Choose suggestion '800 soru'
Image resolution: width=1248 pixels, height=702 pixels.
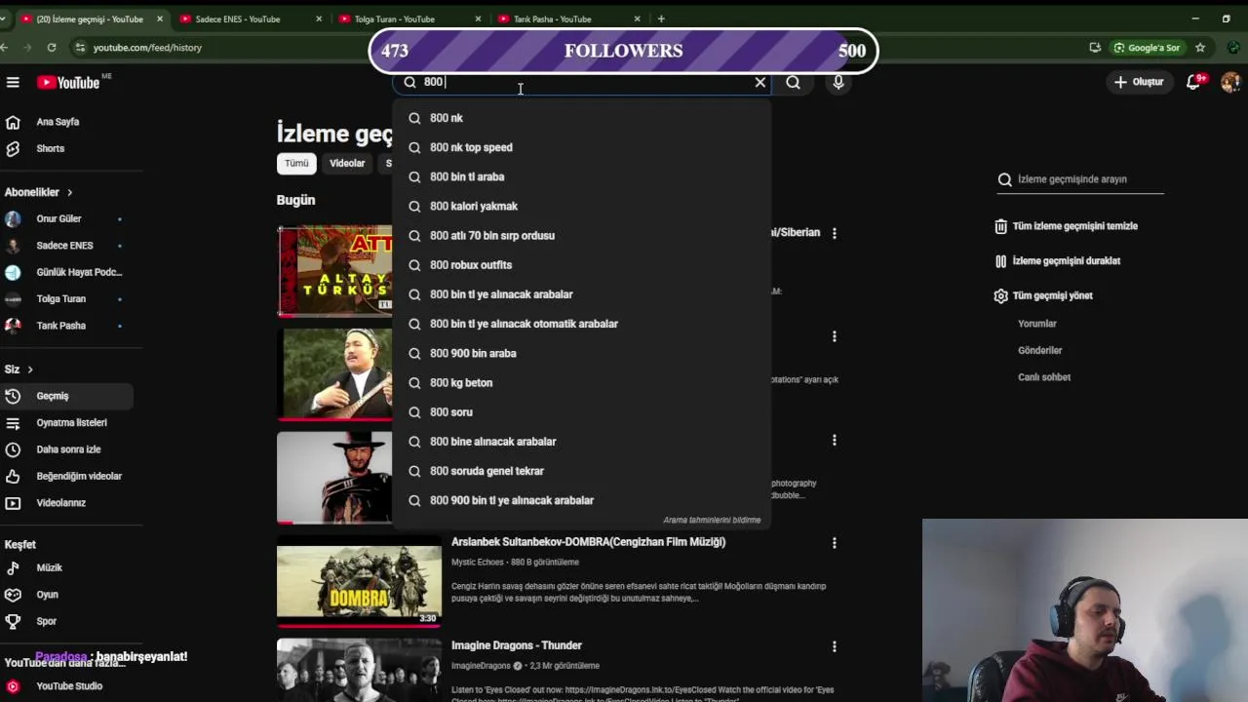[581, 411]
